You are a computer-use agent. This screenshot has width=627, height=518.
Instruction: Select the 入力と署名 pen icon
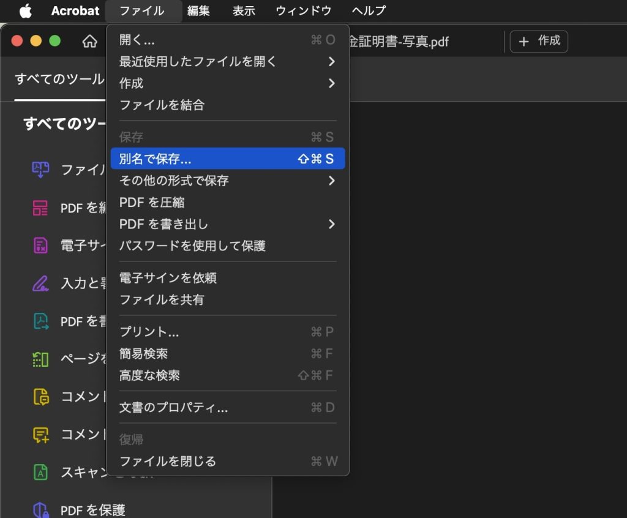point(40,283)
